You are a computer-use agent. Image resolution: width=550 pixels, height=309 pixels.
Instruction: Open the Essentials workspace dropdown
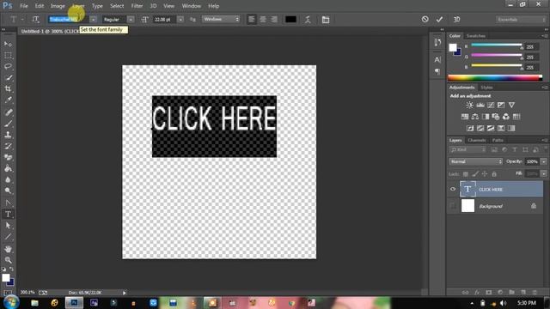point(521,20)
